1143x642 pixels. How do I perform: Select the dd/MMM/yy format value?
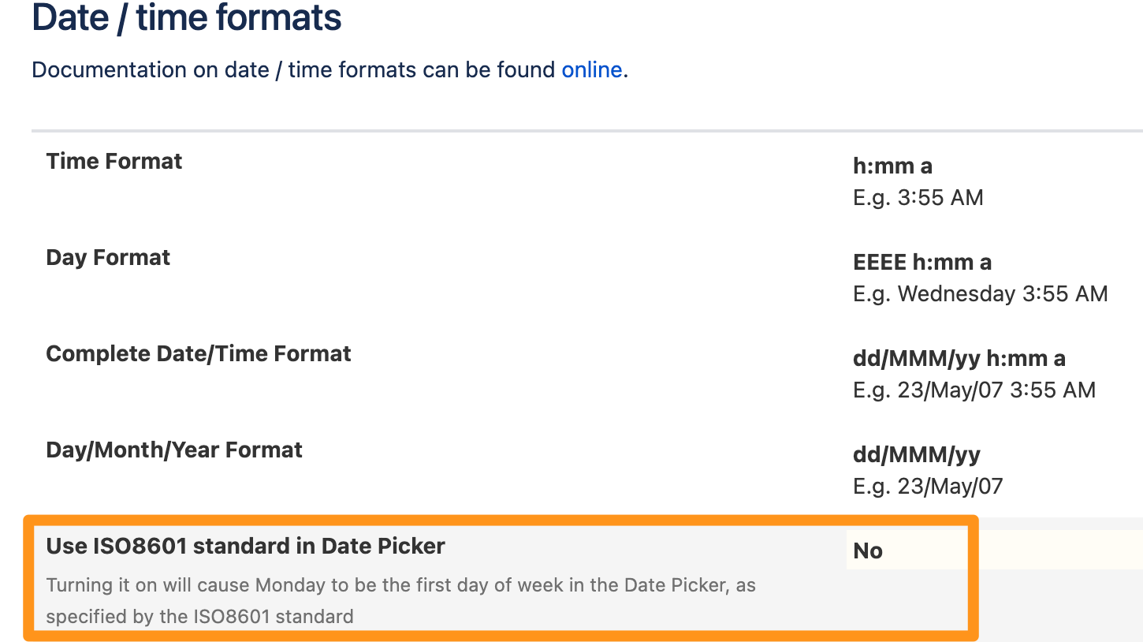coord(917,454)
